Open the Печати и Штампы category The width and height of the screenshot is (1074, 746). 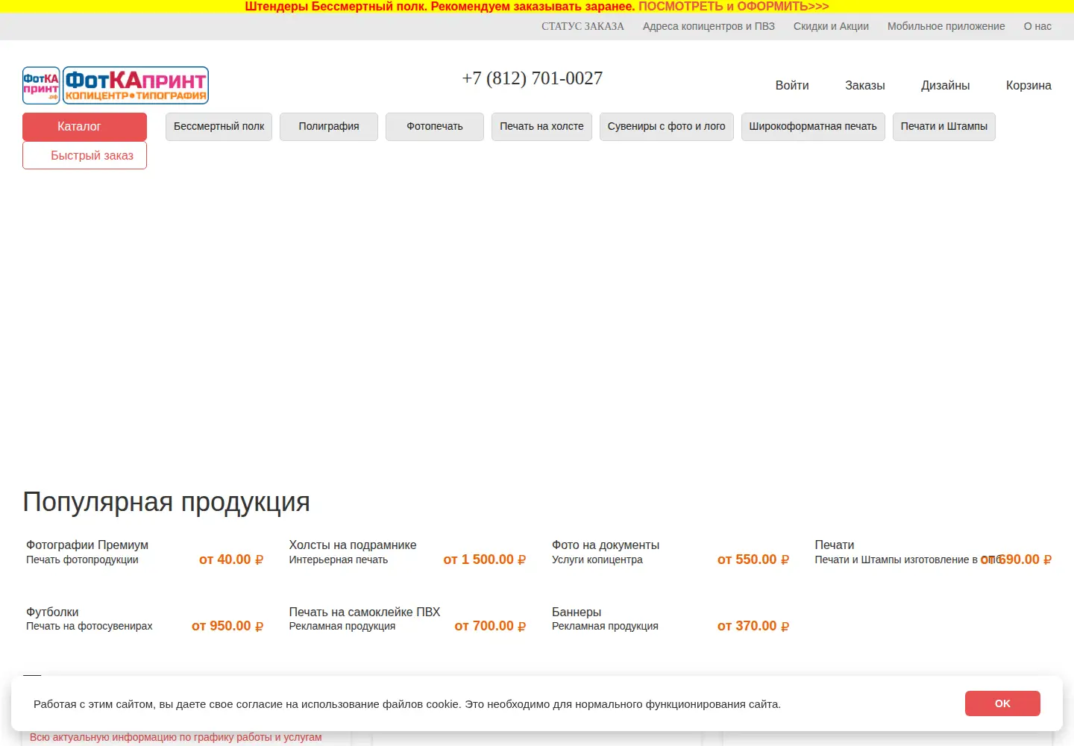[x=944, y=127]
